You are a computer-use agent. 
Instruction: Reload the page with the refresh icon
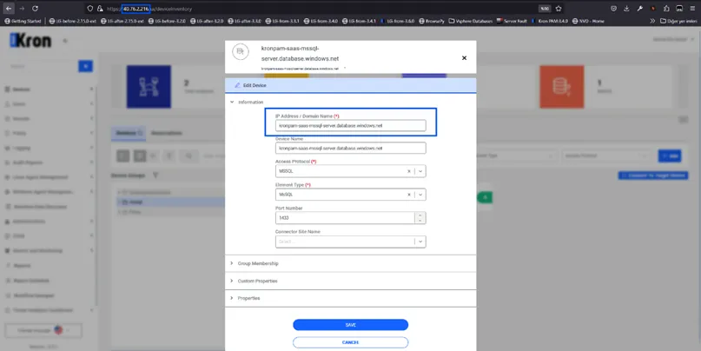35,9
